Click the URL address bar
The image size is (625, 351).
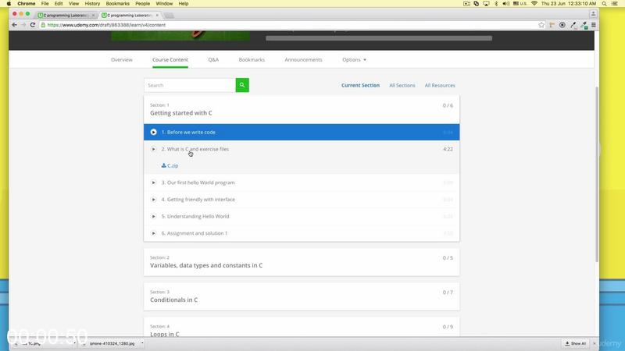coord(291,25)
